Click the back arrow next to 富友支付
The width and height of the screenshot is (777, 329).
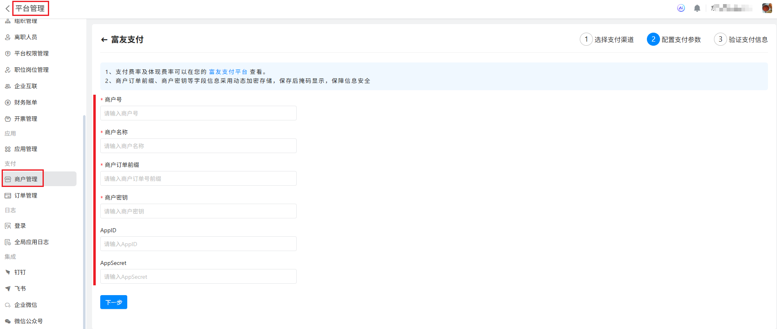click(104, 40)
